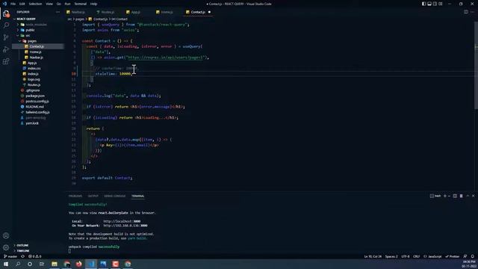This screenshot has width=478, height=269.
Task: Toggle the bottom panel layout icon
Action: 429,4
